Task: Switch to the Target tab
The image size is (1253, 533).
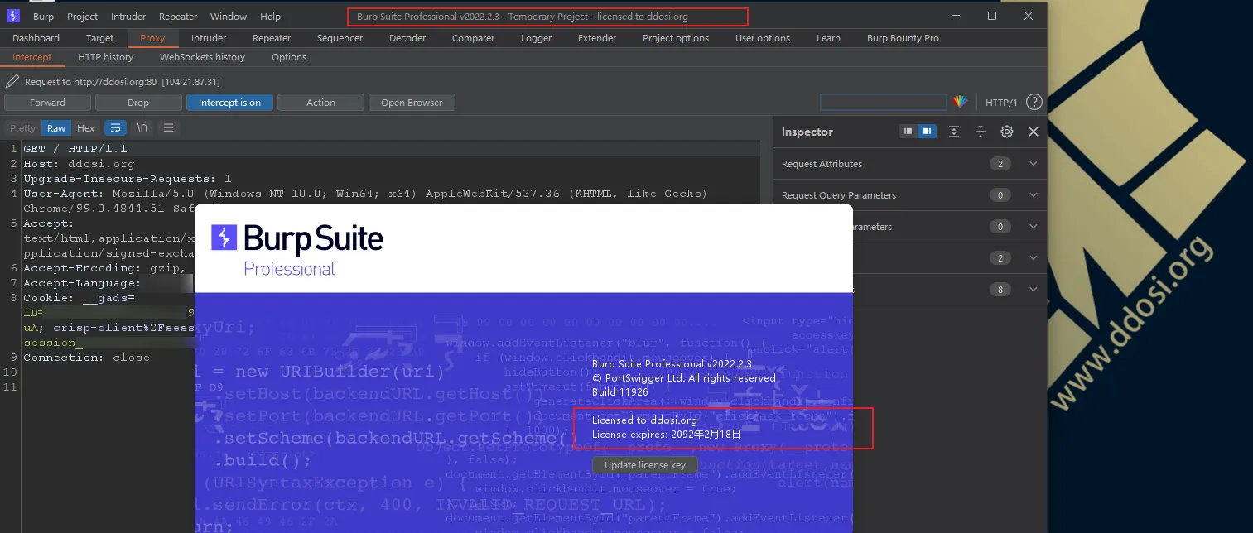Action: pyautogui.click(x=100, y=38)
